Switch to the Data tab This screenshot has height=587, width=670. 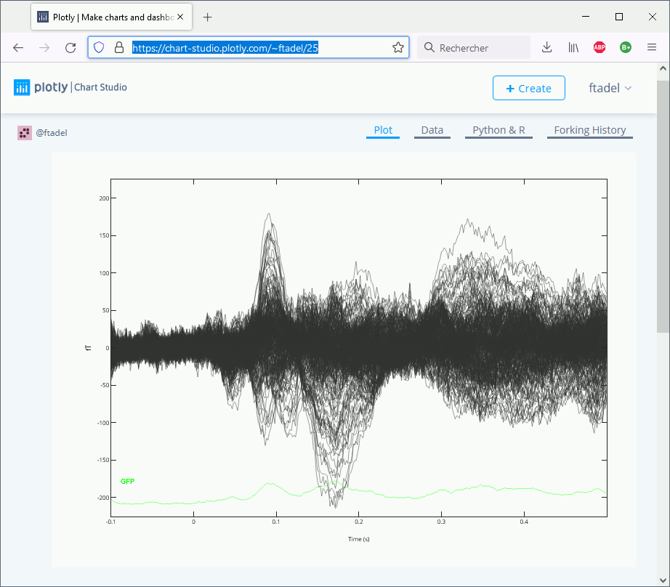point(432,131)
